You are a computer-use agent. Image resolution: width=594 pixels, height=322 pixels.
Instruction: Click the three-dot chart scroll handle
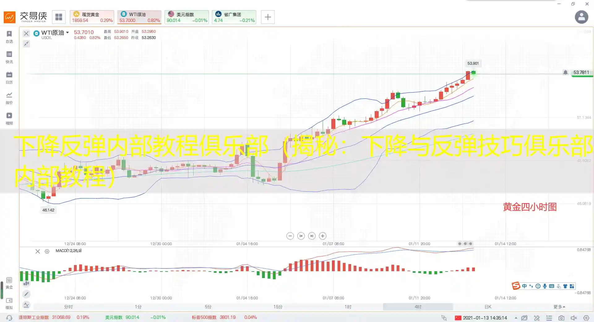coord(465,244)
